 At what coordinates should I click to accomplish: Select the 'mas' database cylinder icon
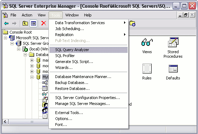[x=38, y=60]
